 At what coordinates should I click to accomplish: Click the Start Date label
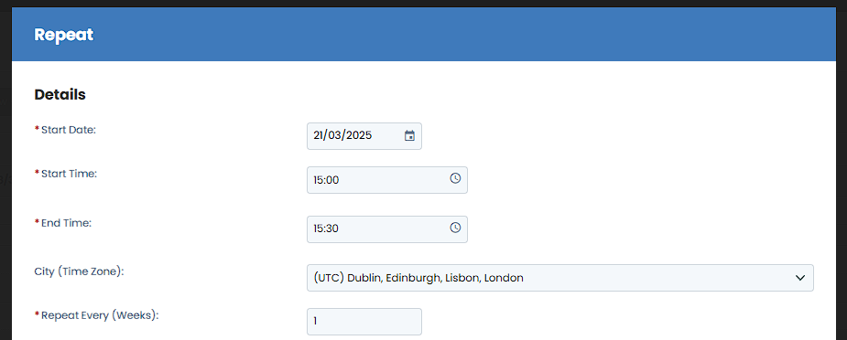(68, 130)
